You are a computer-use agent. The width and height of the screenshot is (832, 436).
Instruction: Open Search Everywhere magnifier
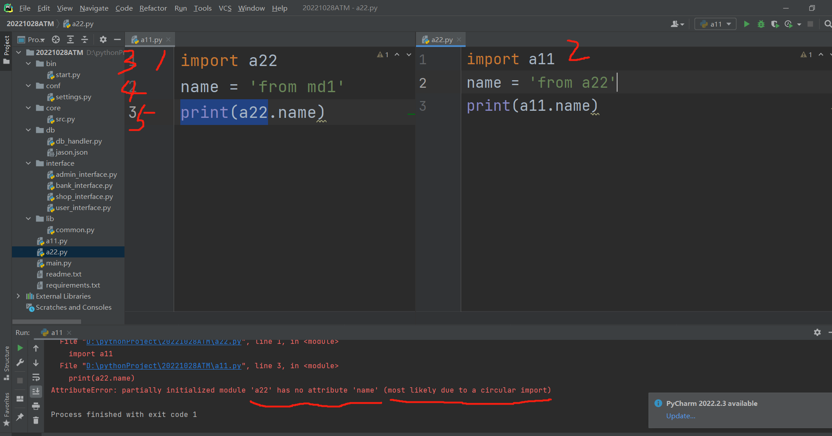(x=828, y=24)
